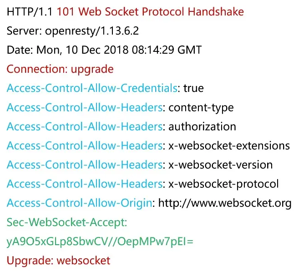Click the value true after Allow-Credentials
The image size is (304, 277).
[193, 88]
